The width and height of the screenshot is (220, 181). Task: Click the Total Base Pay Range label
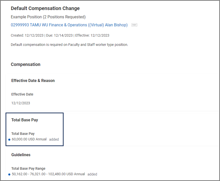tap(28, 168)
